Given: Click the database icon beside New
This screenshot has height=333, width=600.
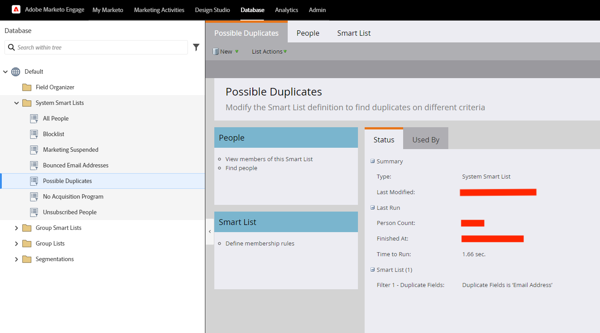Looking at the screenshot, I should (x=216, y=51).
